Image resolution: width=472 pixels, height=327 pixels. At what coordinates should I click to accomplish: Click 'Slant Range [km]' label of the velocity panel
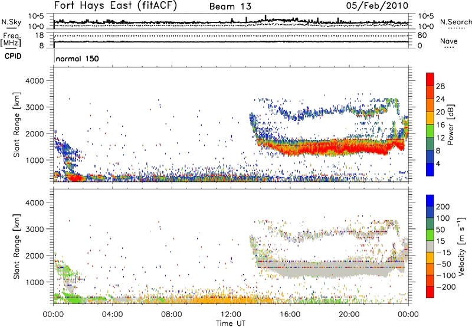click(17, 247)
